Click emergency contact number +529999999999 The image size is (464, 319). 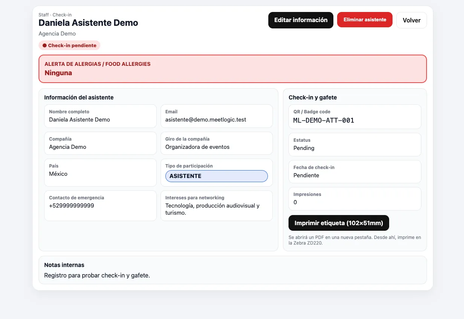point(71,206)
